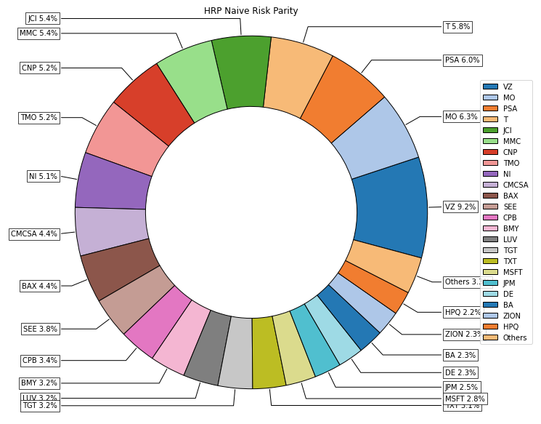This screenshot has width=541, height=424.
Task: Select the TGT 3.2% callout label
Action: point(40,406)
